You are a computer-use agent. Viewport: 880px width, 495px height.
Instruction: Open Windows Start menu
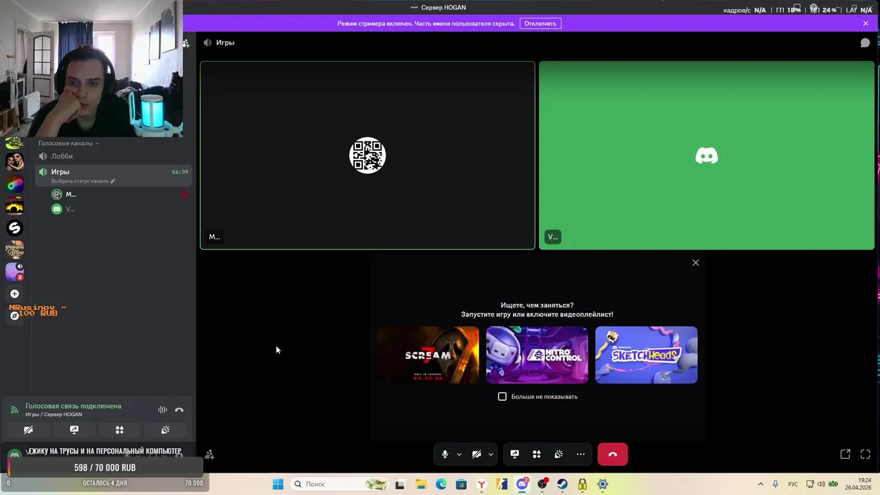[x=278, y=484]
